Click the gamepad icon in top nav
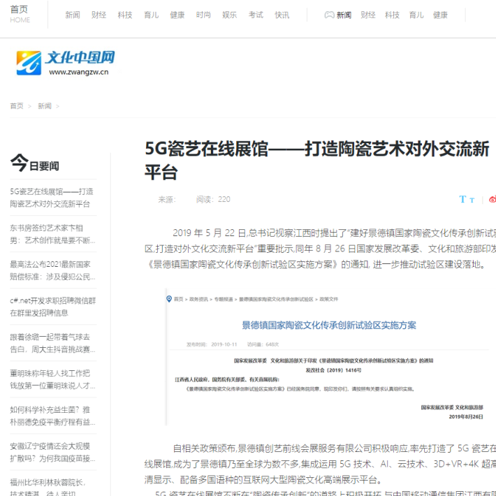Viewport: 496px width, 496px height. tap(329, 15)
